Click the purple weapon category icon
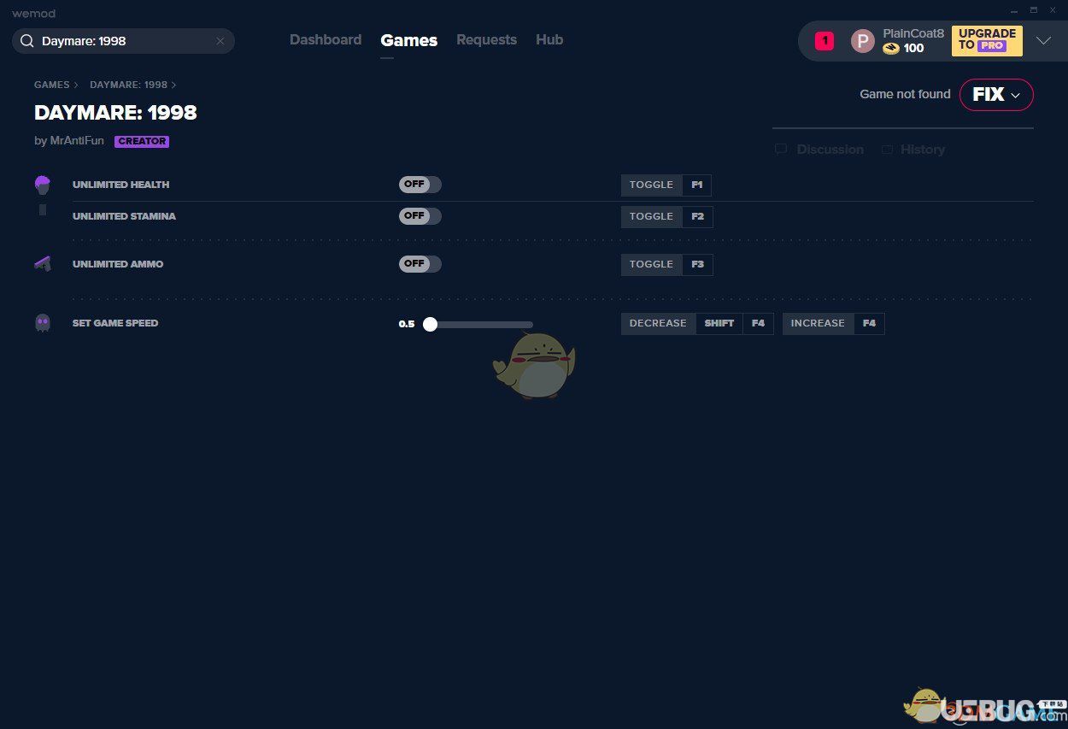 [43, 264]
